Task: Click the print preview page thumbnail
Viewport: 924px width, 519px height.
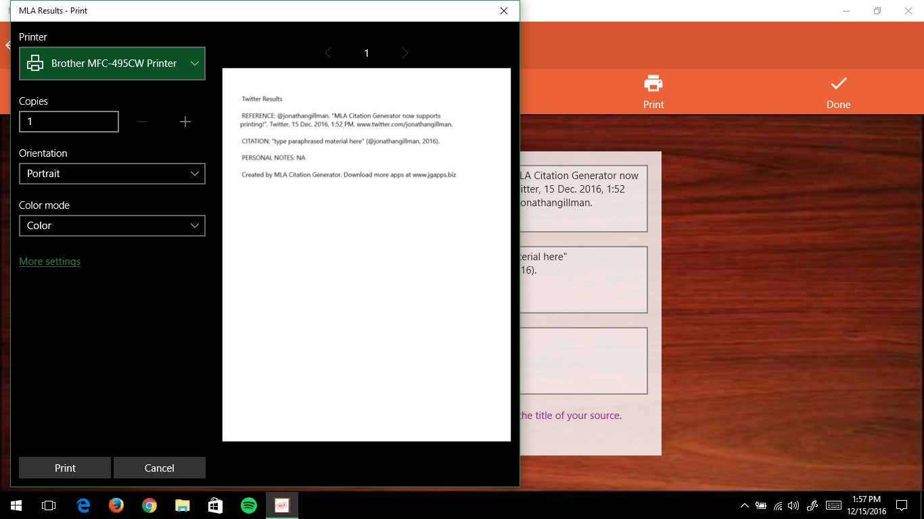Action: click(x=367, y=255)
